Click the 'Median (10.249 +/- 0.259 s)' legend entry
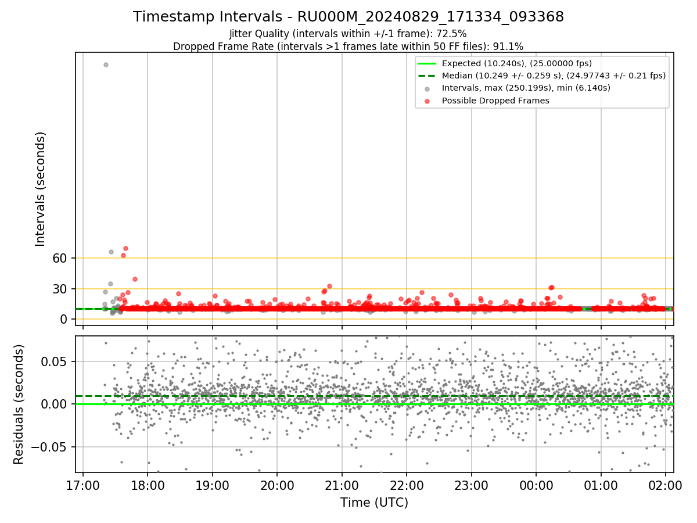The image size is (697, 523). (554, 76)
